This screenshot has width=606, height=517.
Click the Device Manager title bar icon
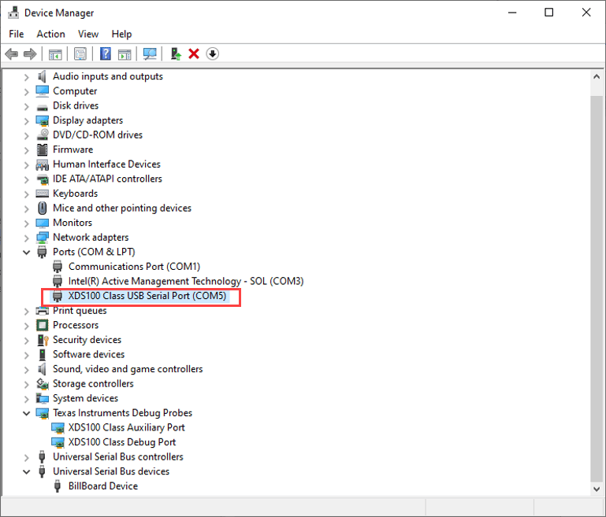(13, 13)
